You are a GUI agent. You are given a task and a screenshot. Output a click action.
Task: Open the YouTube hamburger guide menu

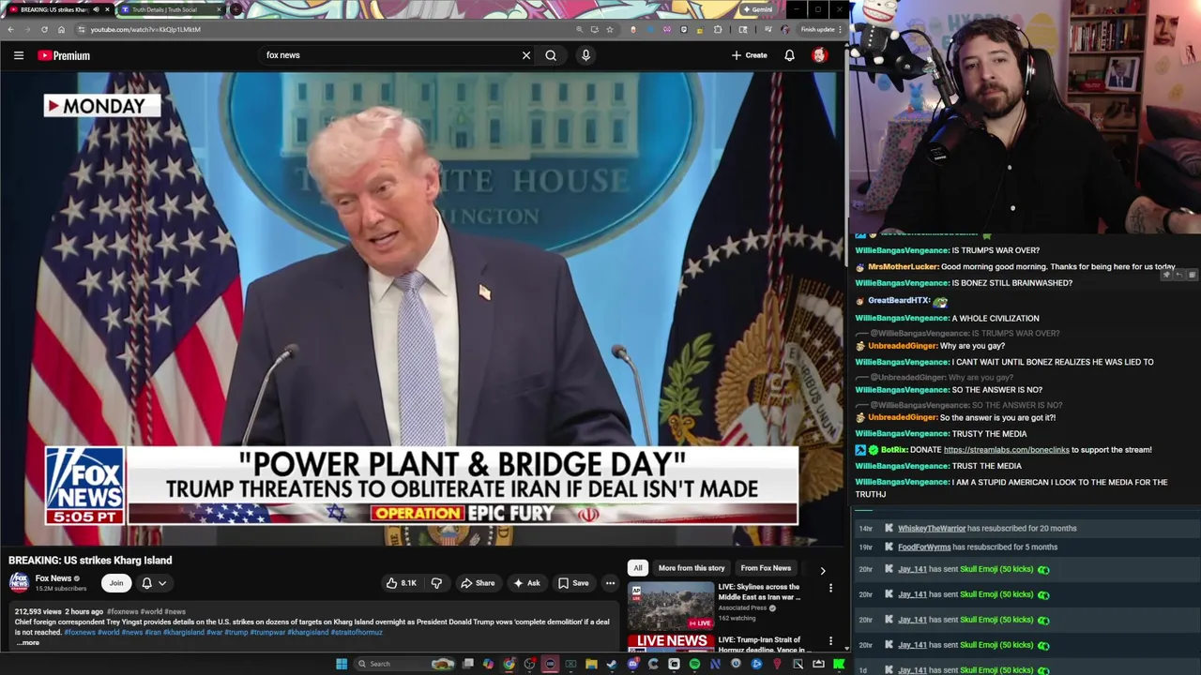[x=18, y=55]
